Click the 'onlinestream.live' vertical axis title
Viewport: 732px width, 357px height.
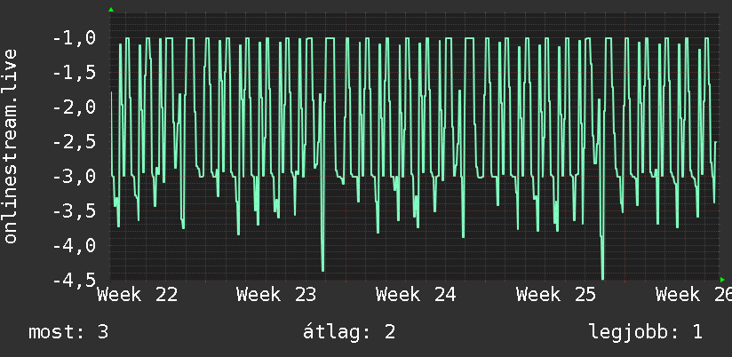(x=11, y=146)
